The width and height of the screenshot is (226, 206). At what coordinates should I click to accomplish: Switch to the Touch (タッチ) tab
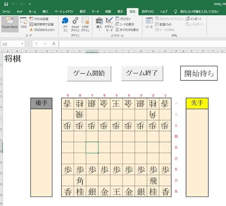click(x=20, y=12)
